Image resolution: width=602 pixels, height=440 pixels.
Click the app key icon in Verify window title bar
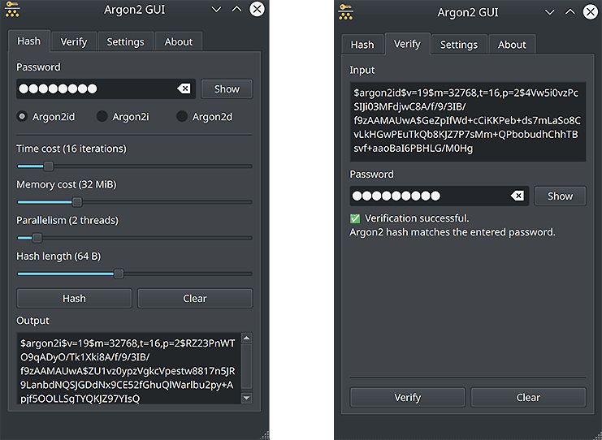345,12
